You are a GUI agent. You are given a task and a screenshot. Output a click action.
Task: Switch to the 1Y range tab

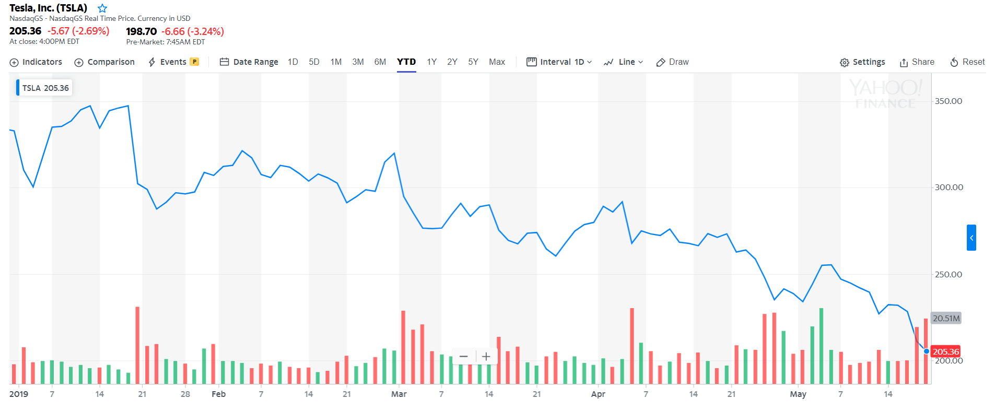[431, 62]
